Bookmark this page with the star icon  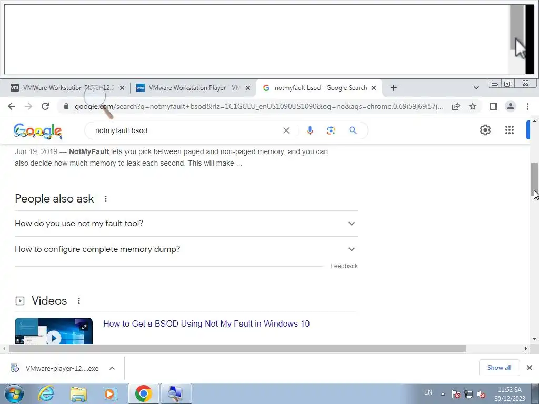click(473, 106)
